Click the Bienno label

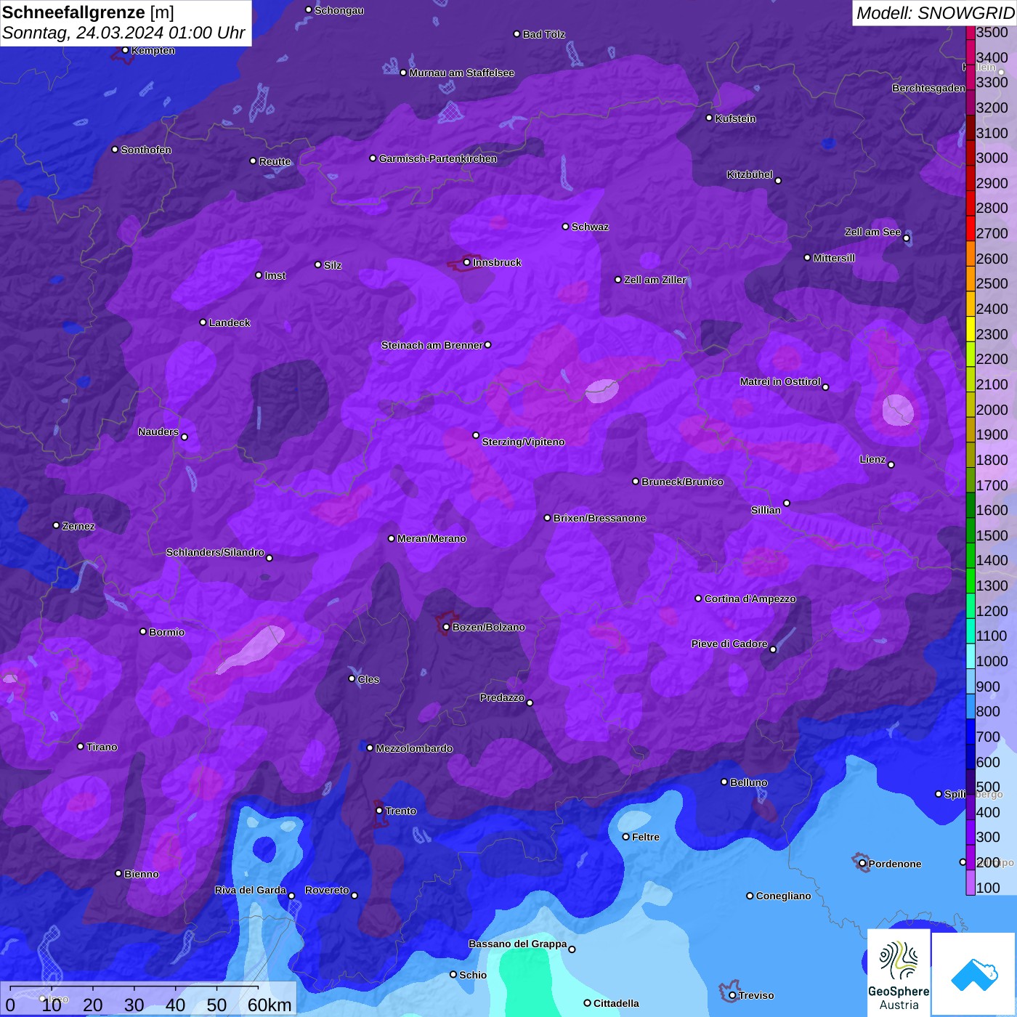tap(141, 874)
